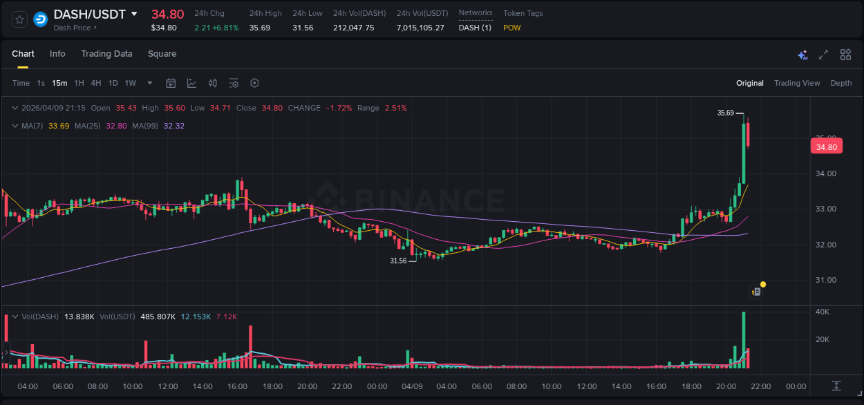
Task: Open the DASH/USDT pair selector dropdown
Action: [134, 13]
